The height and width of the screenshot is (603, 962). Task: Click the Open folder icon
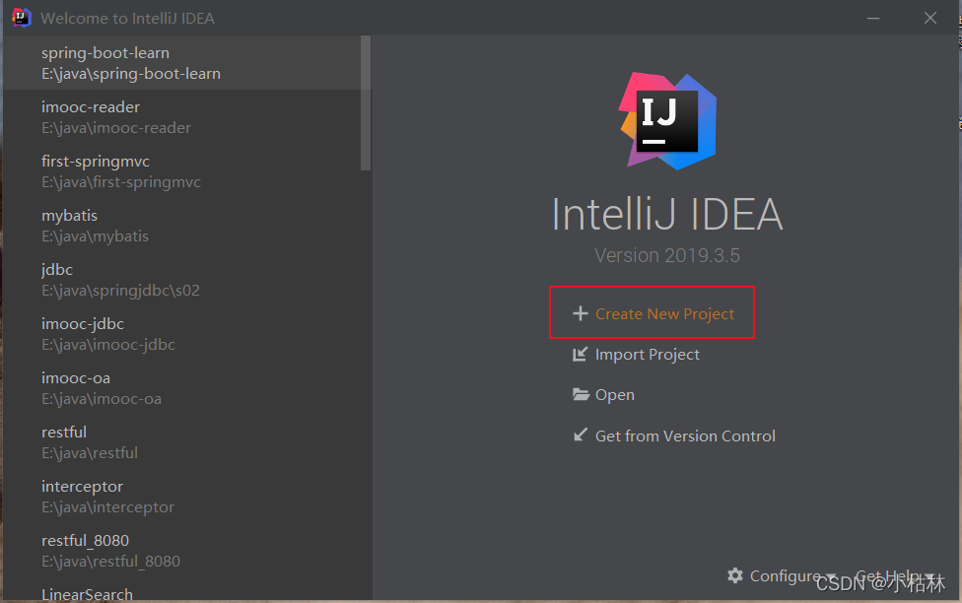pyautogui.click(x=581, y=394)
